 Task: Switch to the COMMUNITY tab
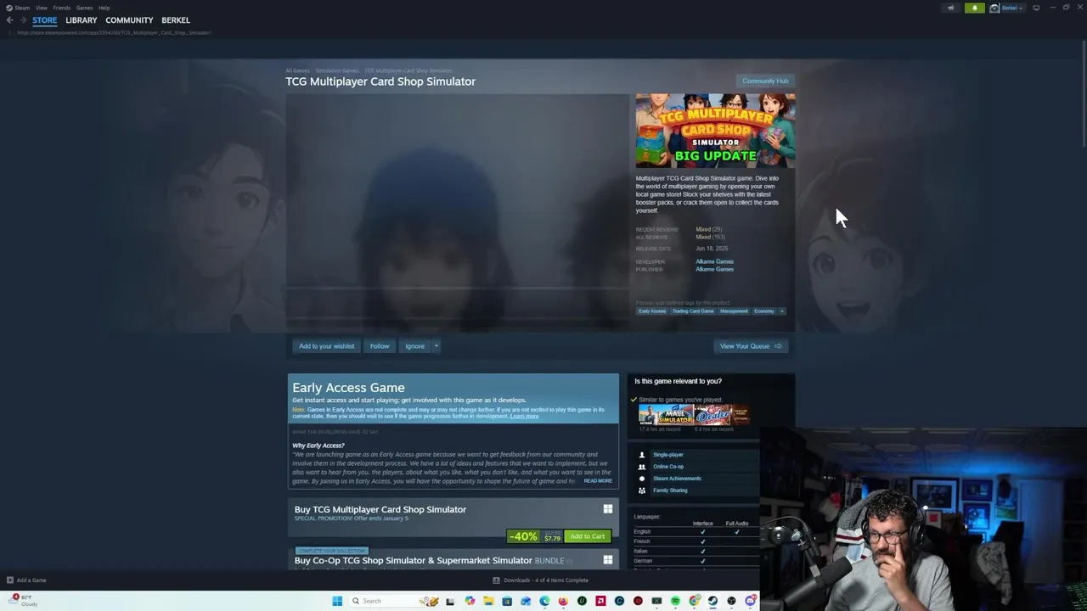pos(129,20)
